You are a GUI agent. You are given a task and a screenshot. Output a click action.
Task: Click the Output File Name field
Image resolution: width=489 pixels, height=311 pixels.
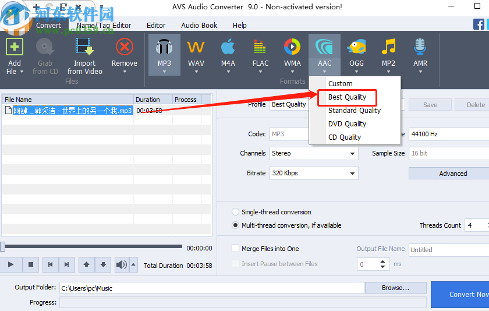(x=449, y=249)
